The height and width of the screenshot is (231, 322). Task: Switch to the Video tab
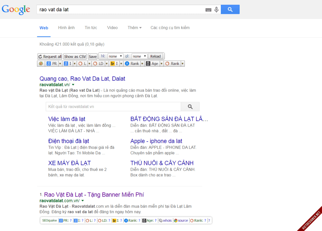pos(112,28)
